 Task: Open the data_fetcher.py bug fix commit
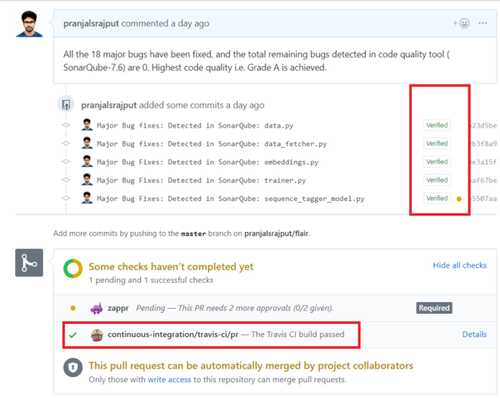point(212,144)
